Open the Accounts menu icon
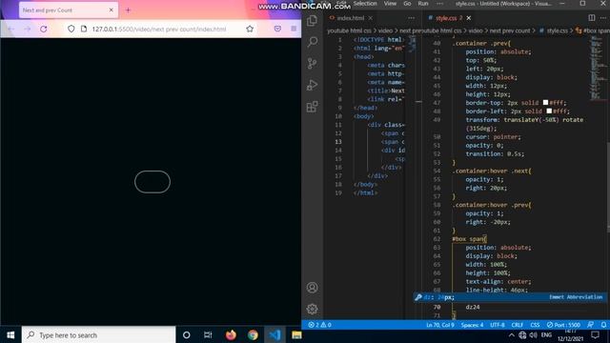Screen dimensions: 610x343 (x=312, y=288)
